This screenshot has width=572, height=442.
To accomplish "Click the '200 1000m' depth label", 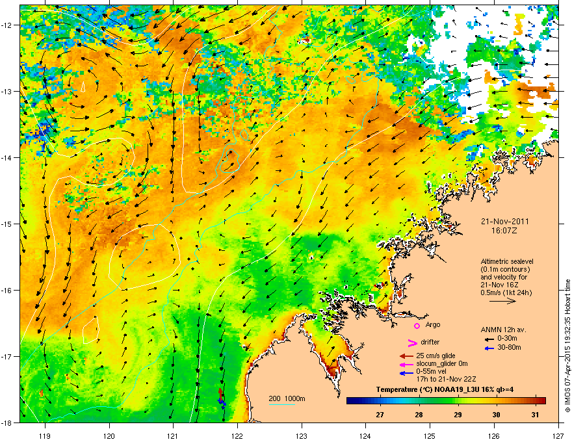I will pos(287,398).
